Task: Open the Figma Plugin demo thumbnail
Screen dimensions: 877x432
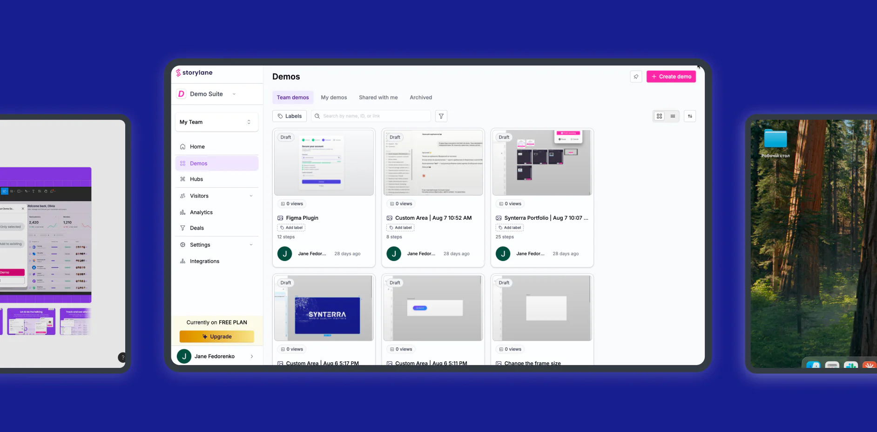Action: [324, 163]
